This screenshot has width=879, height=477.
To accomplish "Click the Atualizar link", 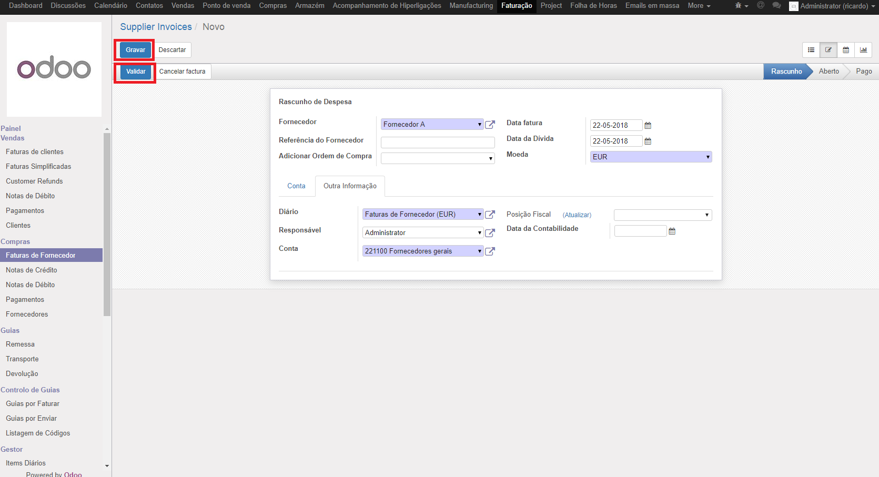I will [577, 215].
